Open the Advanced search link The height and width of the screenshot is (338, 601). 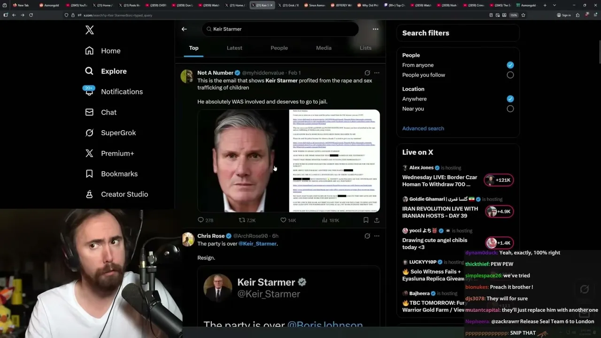423,128
